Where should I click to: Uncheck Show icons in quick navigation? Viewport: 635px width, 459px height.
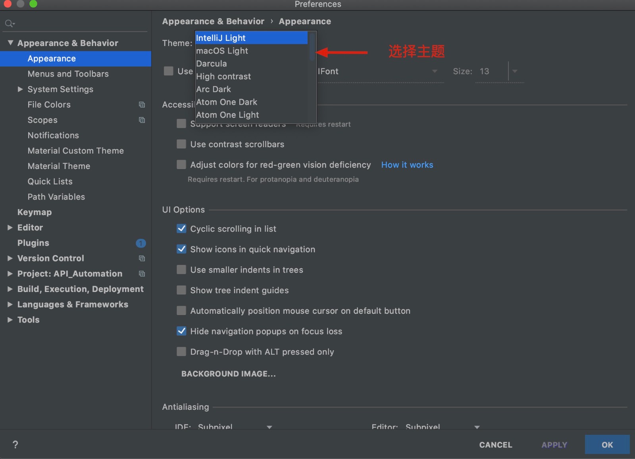pyautogui.click(x=181, y=249)
